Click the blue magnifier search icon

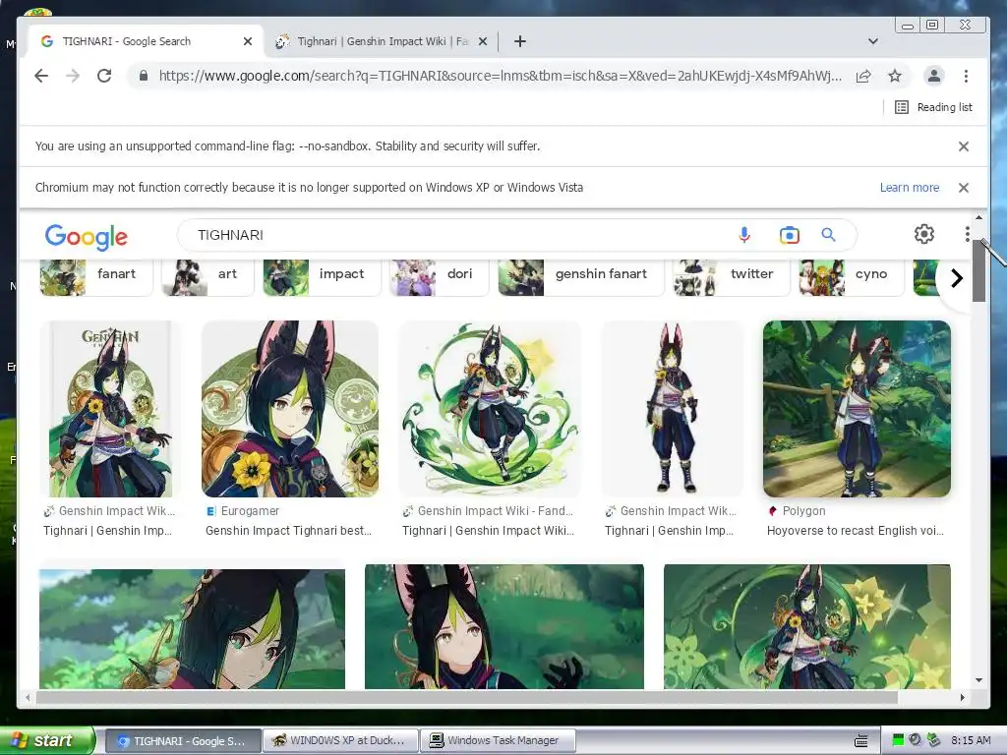[828, 235]
